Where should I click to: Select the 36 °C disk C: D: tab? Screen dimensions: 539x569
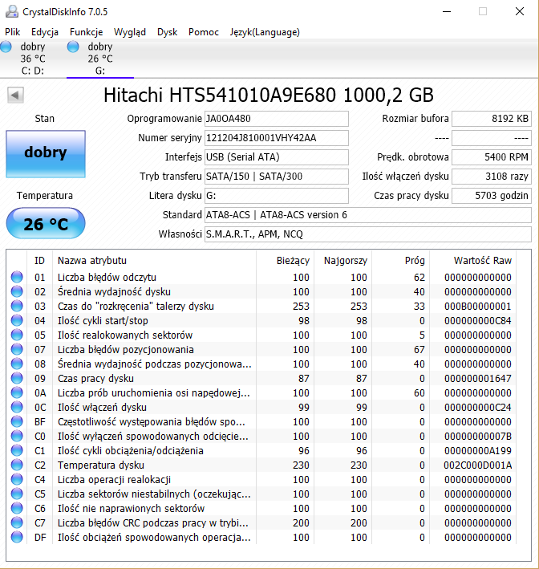pyautogui.click(x=33, y=58)
